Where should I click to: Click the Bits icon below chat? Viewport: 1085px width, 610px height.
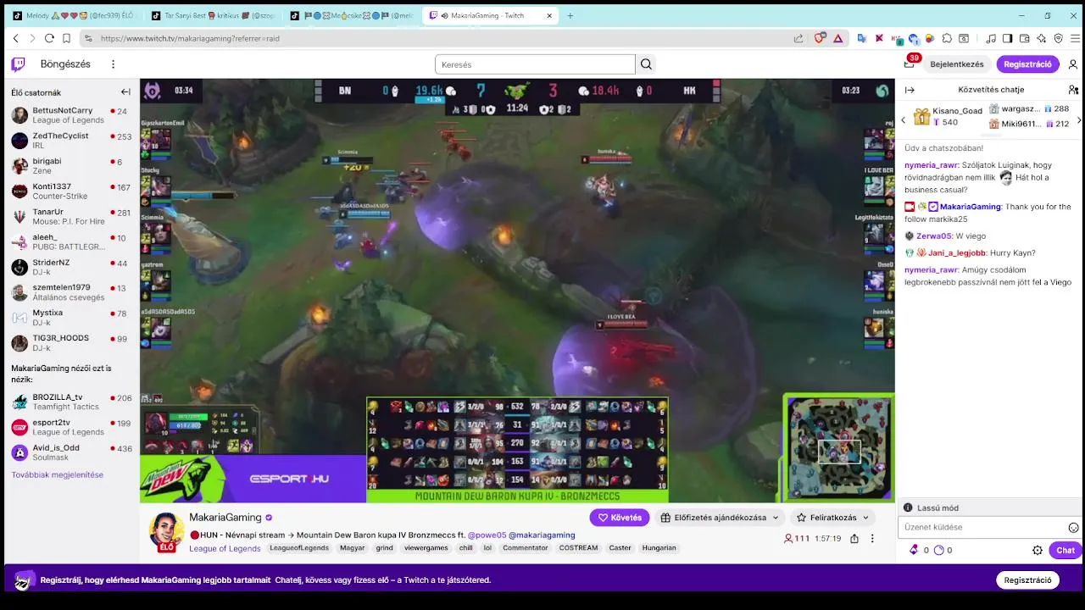[x=914, y=550]
